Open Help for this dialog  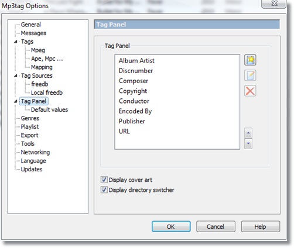click(261, 226)
